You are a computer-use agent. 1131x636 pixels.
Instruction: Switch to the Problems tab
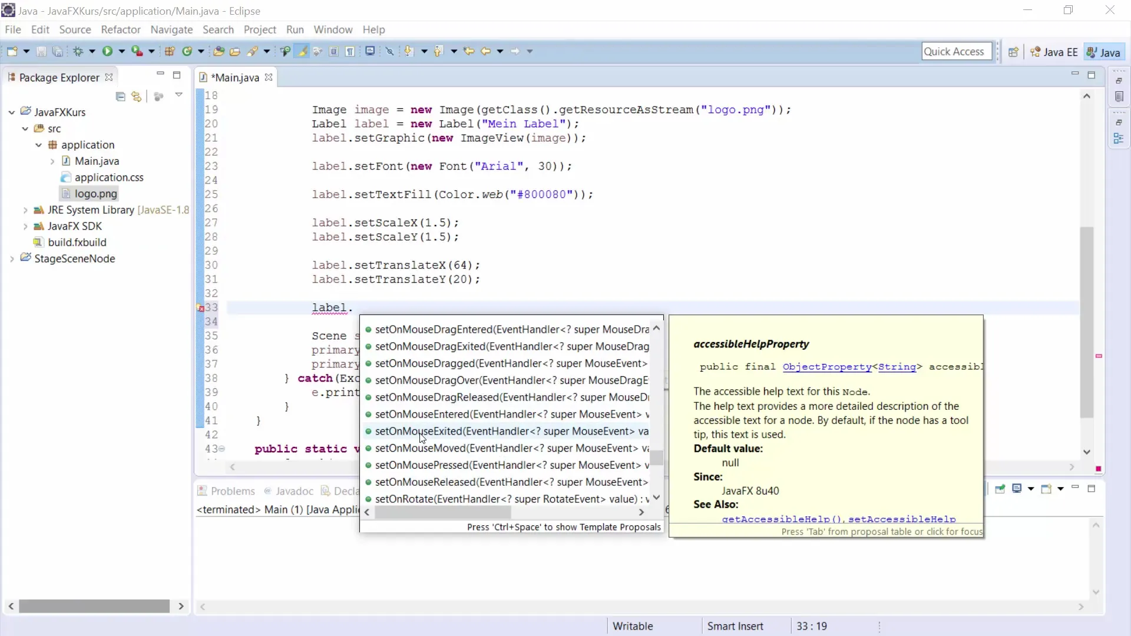[226, 491]
